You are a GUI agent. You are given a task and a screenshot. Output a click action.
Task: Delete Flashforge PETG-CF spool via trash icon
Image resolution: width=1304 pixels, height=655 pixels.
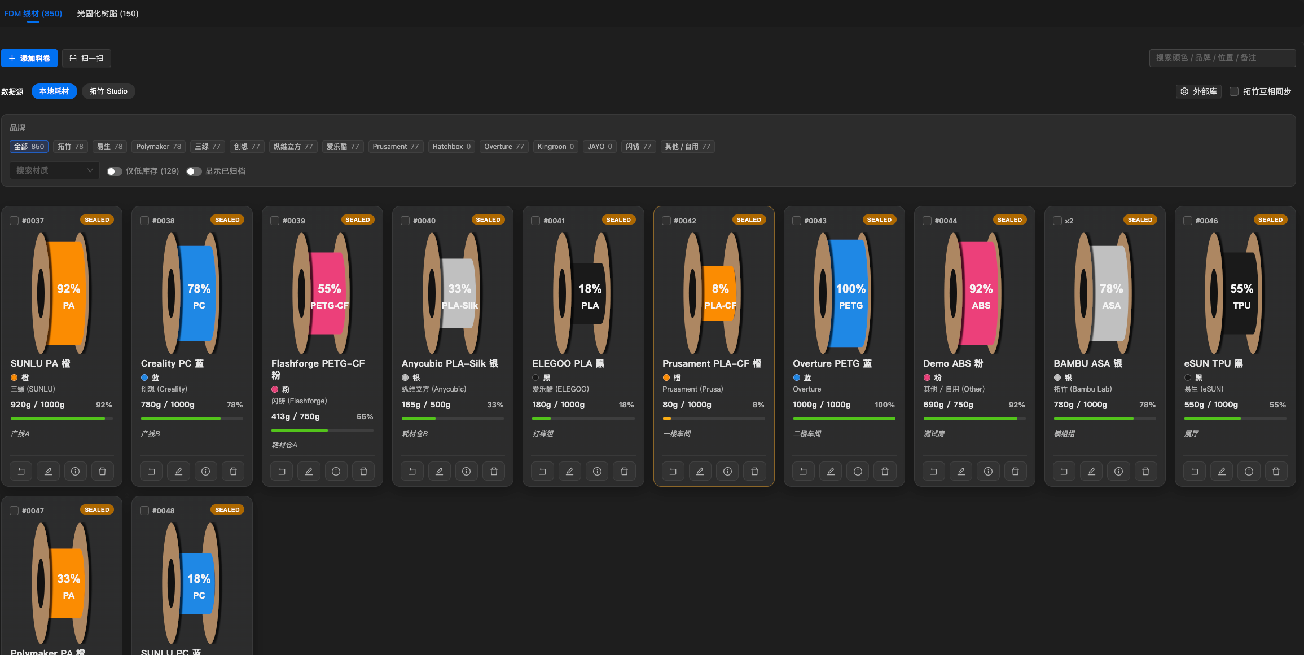363,471
